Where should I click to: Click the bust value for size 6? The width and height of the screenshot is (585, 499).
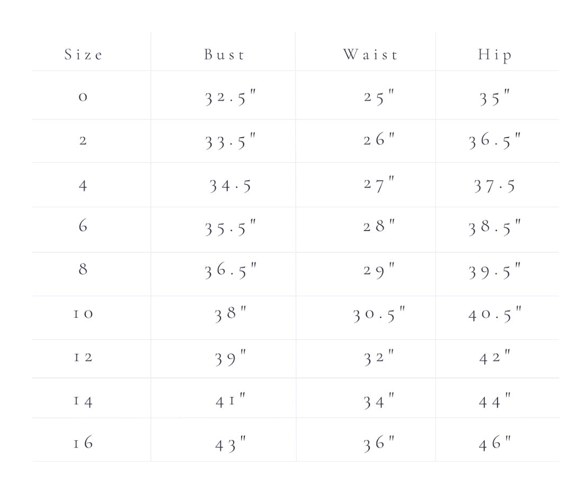coord(230,228)
